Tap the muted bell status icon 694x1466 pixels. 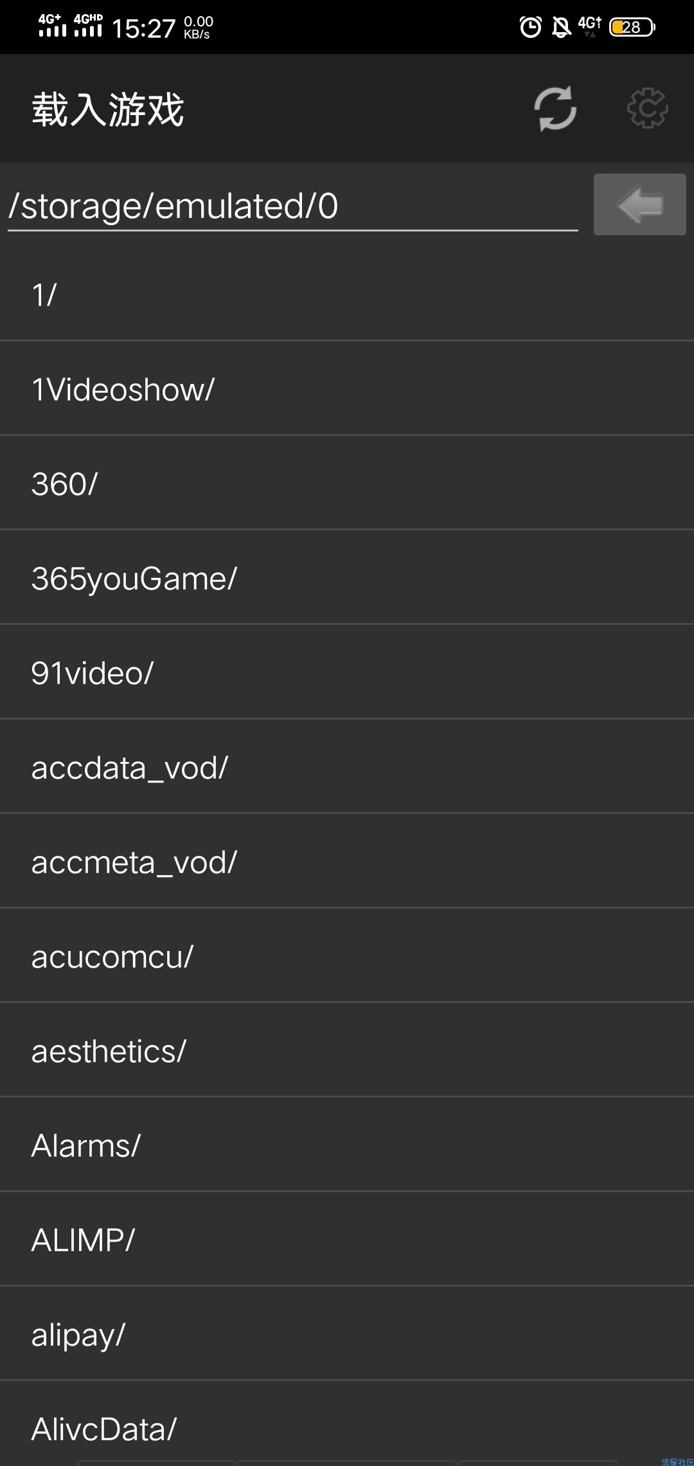562,27
